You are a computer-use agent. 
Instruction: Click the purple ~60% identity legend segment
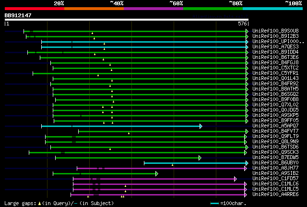click(x=153, y=9)
